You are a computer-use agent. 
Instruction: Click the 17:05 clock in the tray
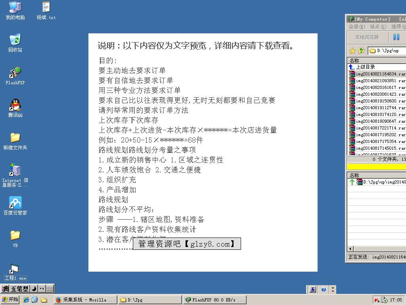(396, 300)
